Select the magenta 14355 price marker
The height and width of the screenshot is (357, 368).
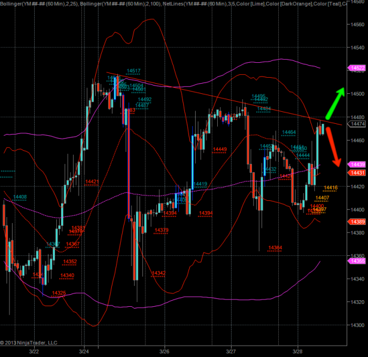[358, 261]
